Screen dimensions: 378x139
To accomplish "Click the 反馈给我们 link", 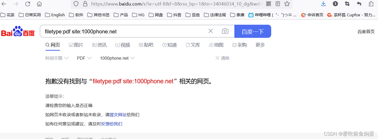I will 112,124.
